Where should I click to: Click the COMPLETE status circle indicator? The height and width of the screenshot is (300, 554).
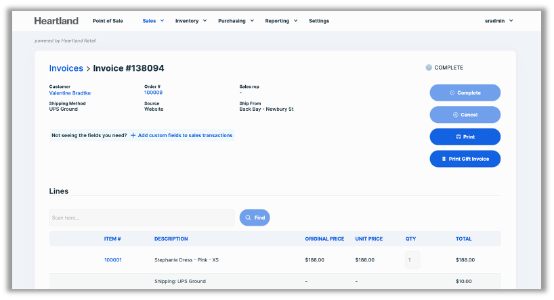click(x=429, y=68)
